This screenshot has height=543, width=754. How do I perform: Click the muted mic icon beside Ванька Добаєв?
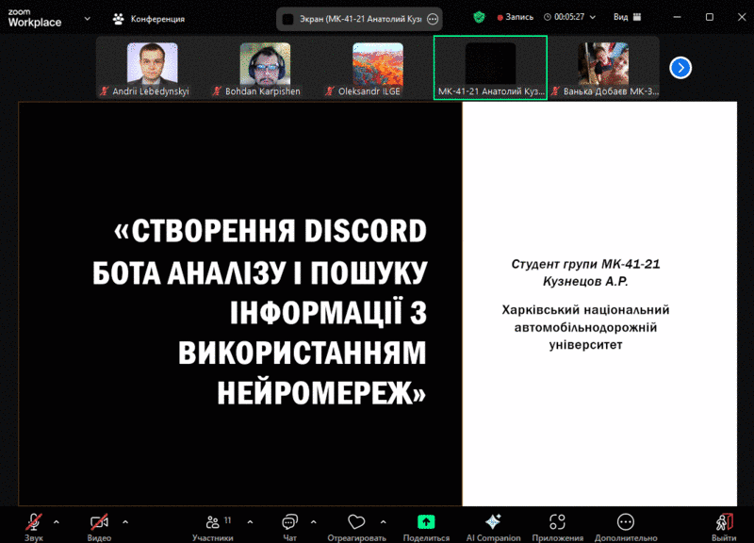click(x=555, y=91)
